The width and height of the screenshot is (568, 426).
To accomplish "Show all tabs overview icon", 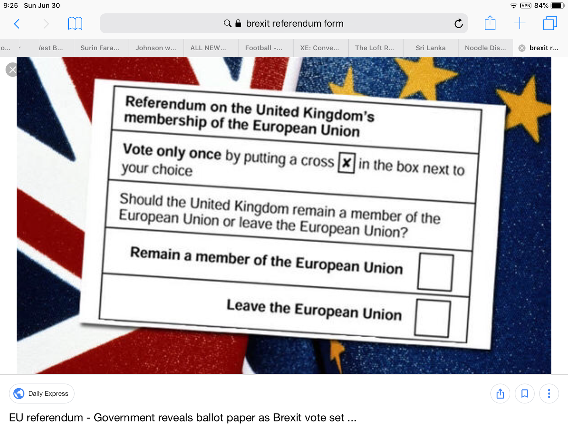I will pos(550,23).
